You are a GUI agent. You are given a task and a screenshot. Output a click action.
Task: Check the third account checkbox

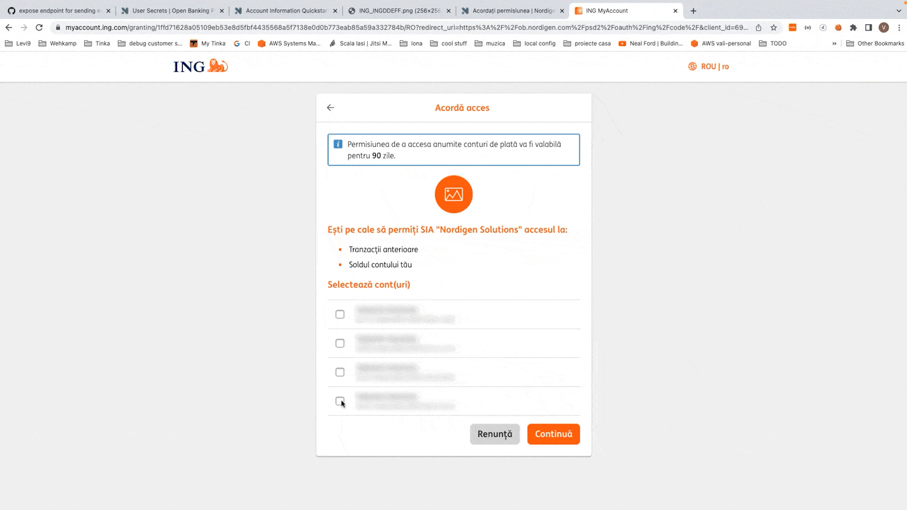[x=340, y=372]
